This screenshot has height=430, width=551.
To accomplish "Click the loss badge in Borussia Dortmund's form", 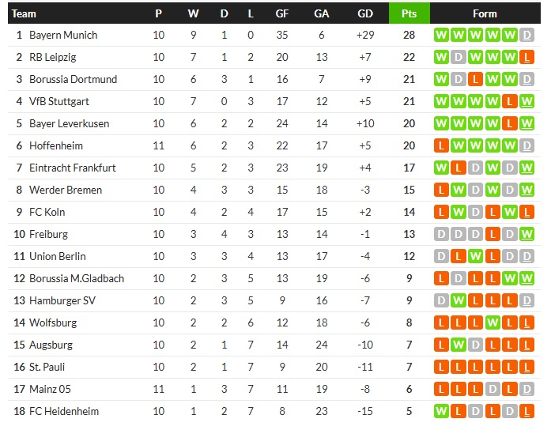I will 475,79.
